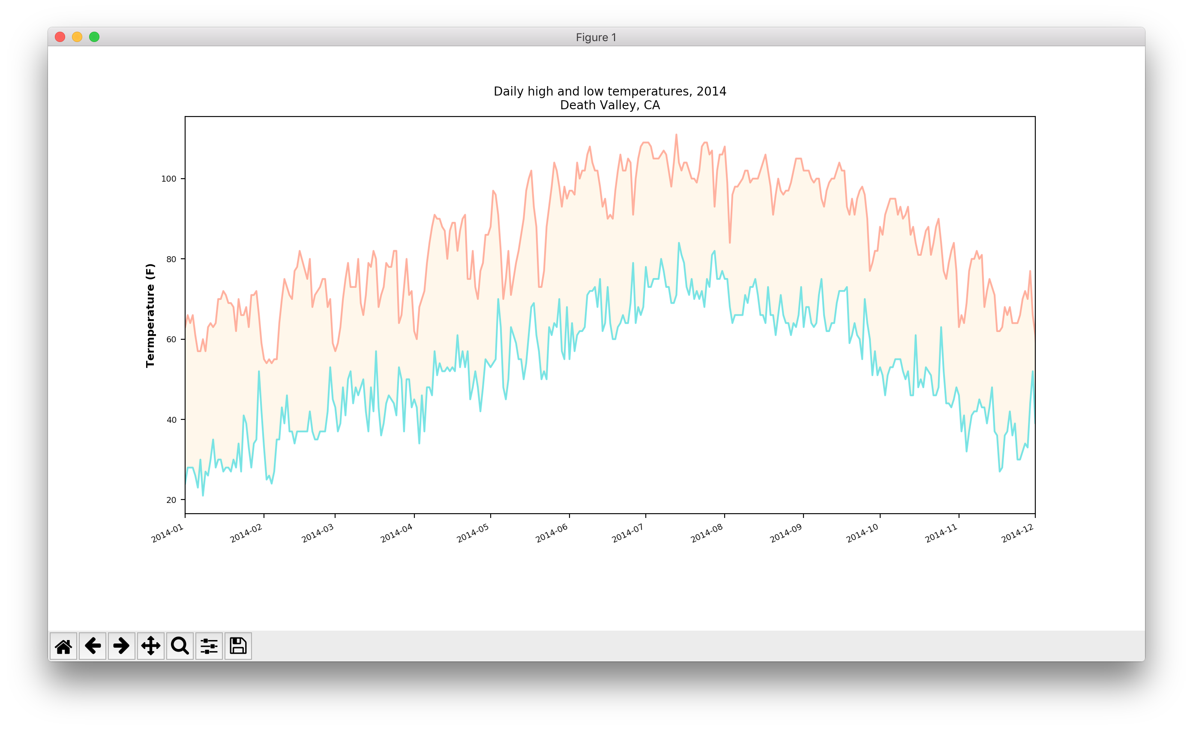1193x730 pixels.
Task: Go back to previous view arrow
Action: point(93,646)
